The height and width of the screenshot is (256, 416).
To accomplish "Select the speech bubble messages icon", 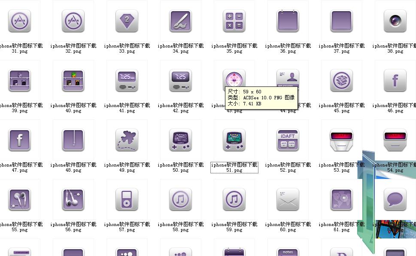I will [395, 199].
